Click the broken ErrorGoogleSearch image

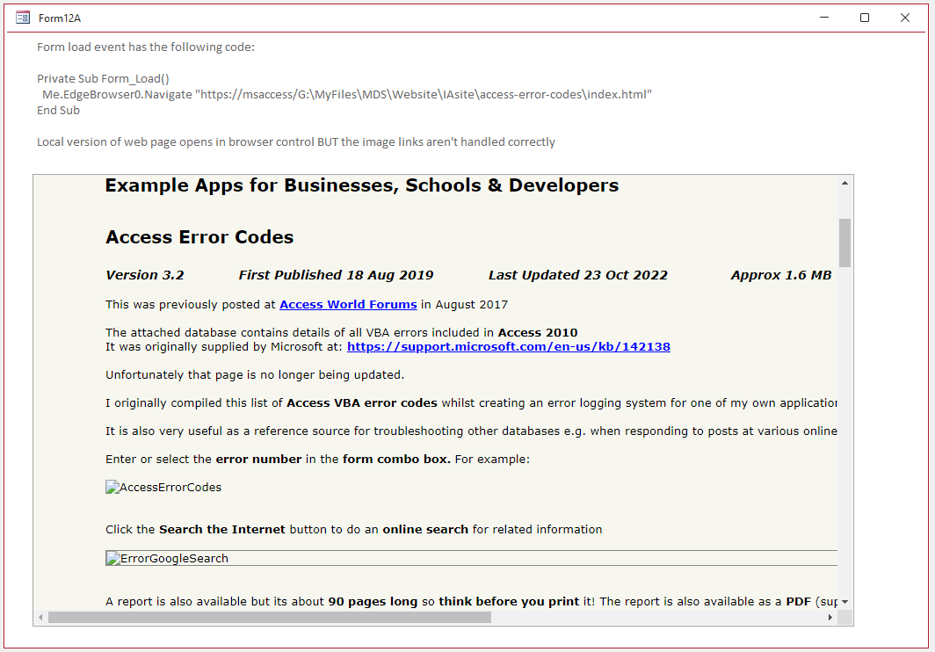[x=471, y=558]
